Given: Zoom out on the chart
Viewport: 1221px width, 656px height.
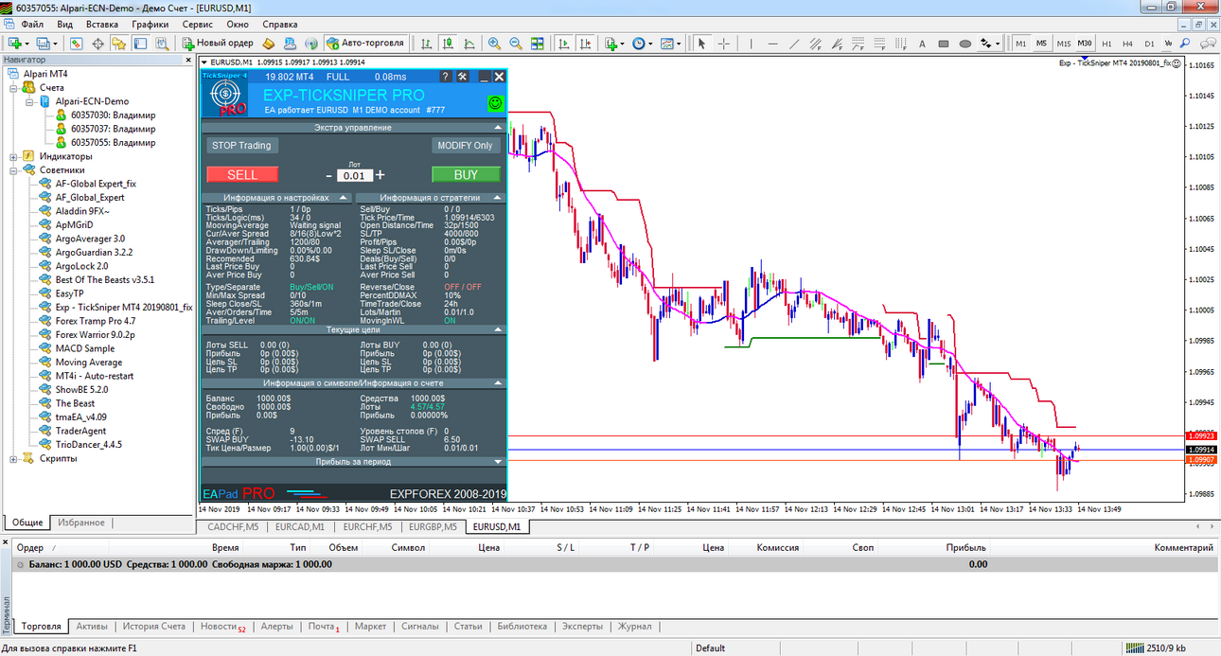Looking at the screenshot, I should (x=516, y=44).
